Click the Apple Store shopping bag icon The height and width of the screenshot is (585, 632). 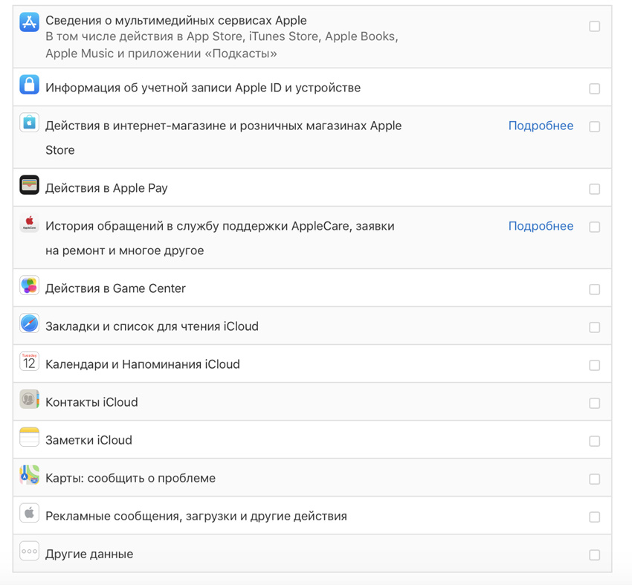pyautogui.click(x=30, y=123)
